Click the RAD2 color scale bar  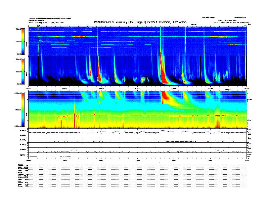pos(23,41)
